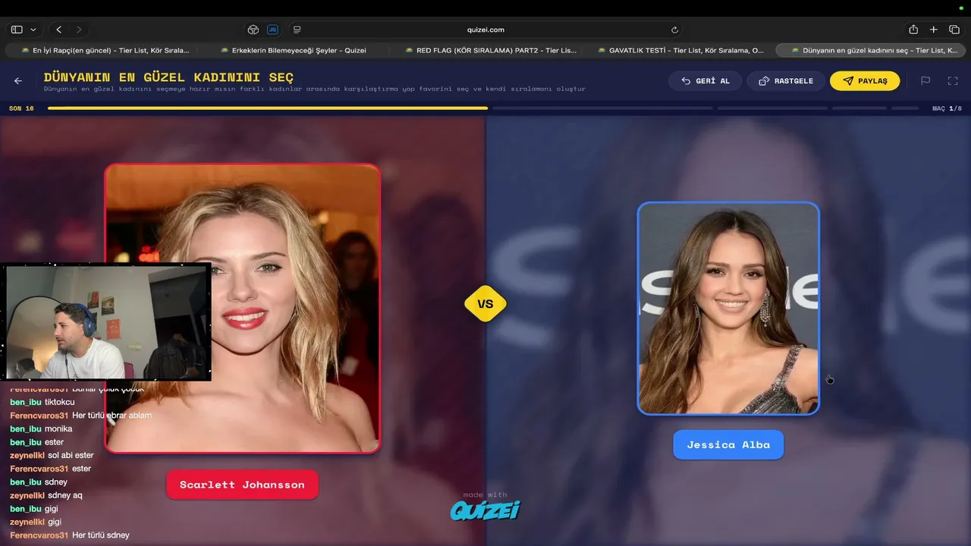This screenshot has width=971, height=546.
Task: Go back with Safari's back arrow
Action: [x=59, y=30]
